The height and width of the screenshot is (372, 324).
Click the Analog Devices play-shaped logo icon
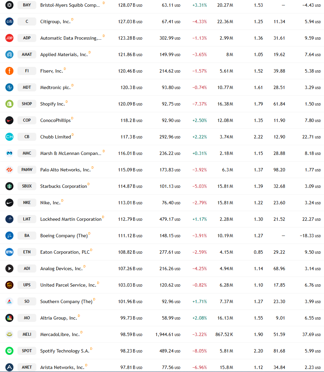click(9, 268)
